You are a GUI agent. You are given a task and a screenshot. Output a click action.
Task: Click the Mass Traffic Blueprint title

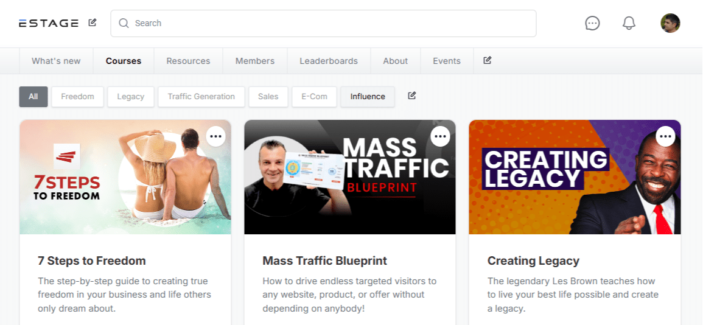[324, 260]
